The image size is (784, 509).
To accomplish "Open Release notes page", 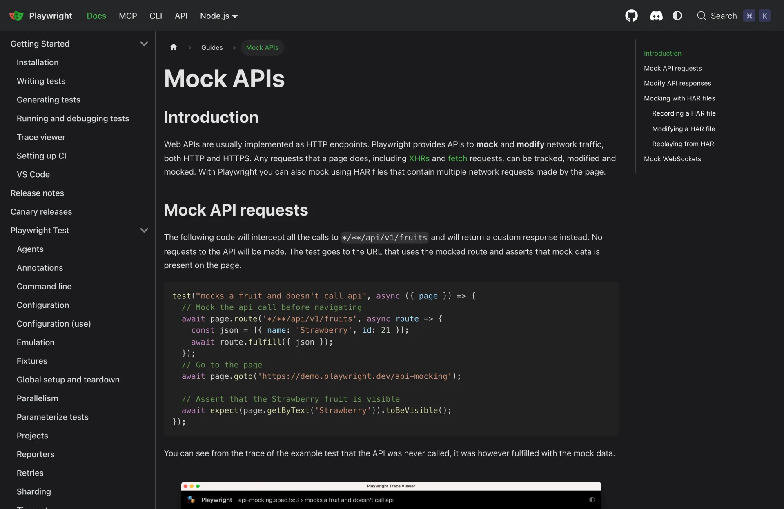I will pyautogui.click(x=37, y=193).
